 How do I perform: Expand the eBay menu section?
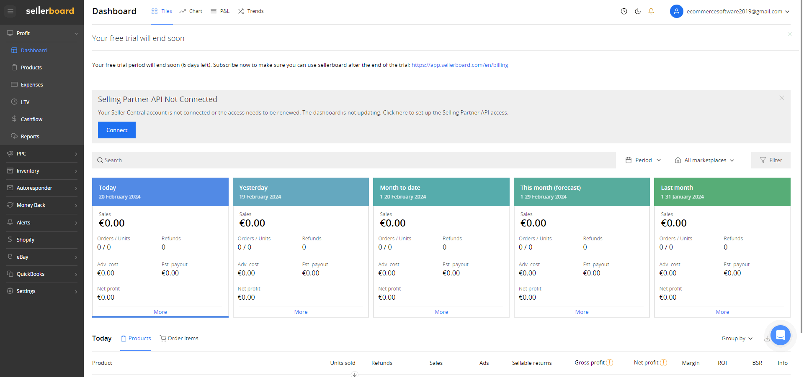click(42, 257)
